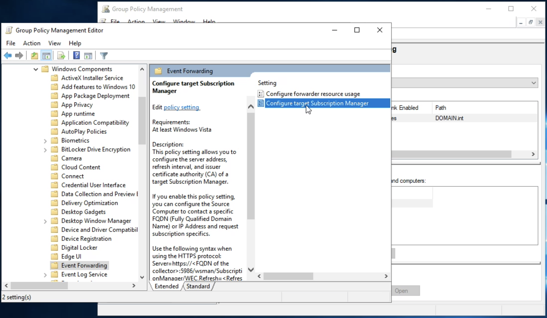Click the Export List toolbar icon
The height and width of the screenshot is (318, 547).
click(x=61, y=56)
